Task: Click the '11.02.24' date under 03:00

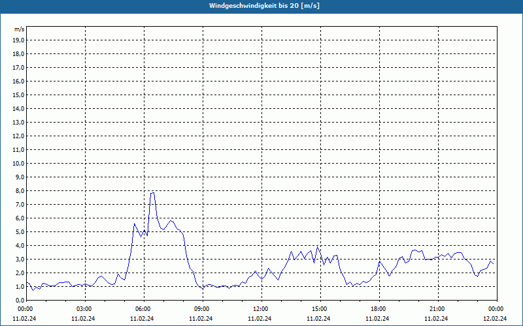Action: (83, 319)
